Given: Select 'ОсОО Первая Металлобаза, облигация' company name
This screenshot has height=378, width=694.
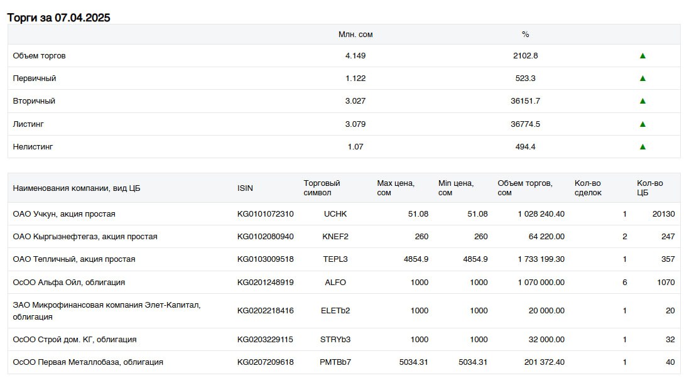Looking at the screenshot, I should (x=88, y=362).
